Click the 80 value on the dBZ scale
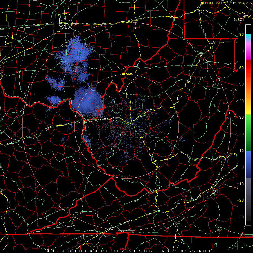The image size is (253, 253). tap(241, 34)
